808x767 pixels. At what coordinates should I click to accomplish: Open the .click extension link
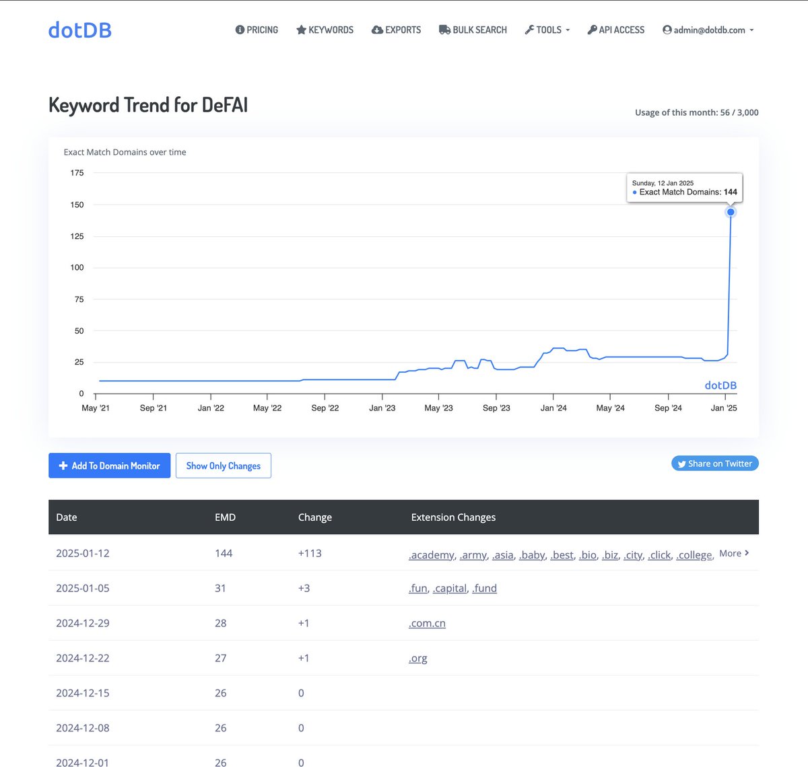tap(660, 554)
